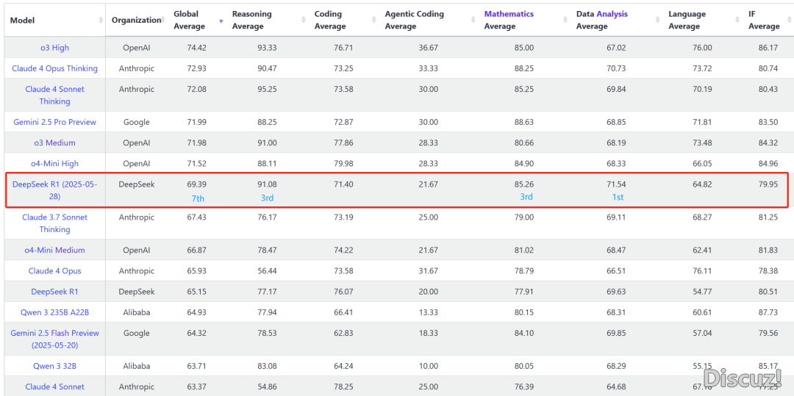Select language score 76.11
Screen dimensions: 794x396
702,270
